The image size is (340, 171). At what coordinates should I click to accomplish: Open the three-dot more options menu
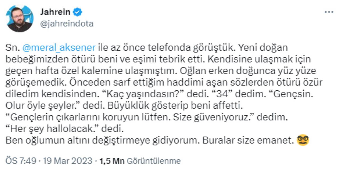[329, 12]
